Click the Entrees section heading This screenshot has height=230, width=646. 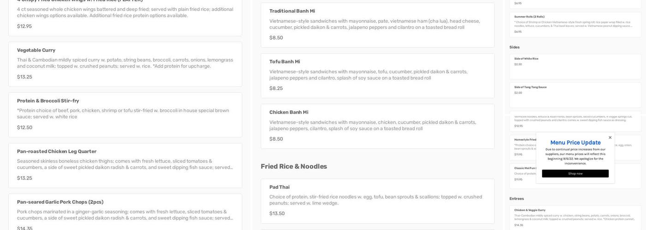tap(516, 199)
